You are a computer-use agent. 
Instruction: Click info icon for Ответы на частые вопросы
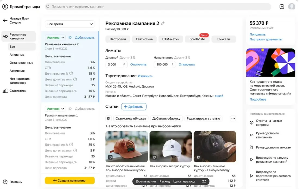click(x=251, y=123)
